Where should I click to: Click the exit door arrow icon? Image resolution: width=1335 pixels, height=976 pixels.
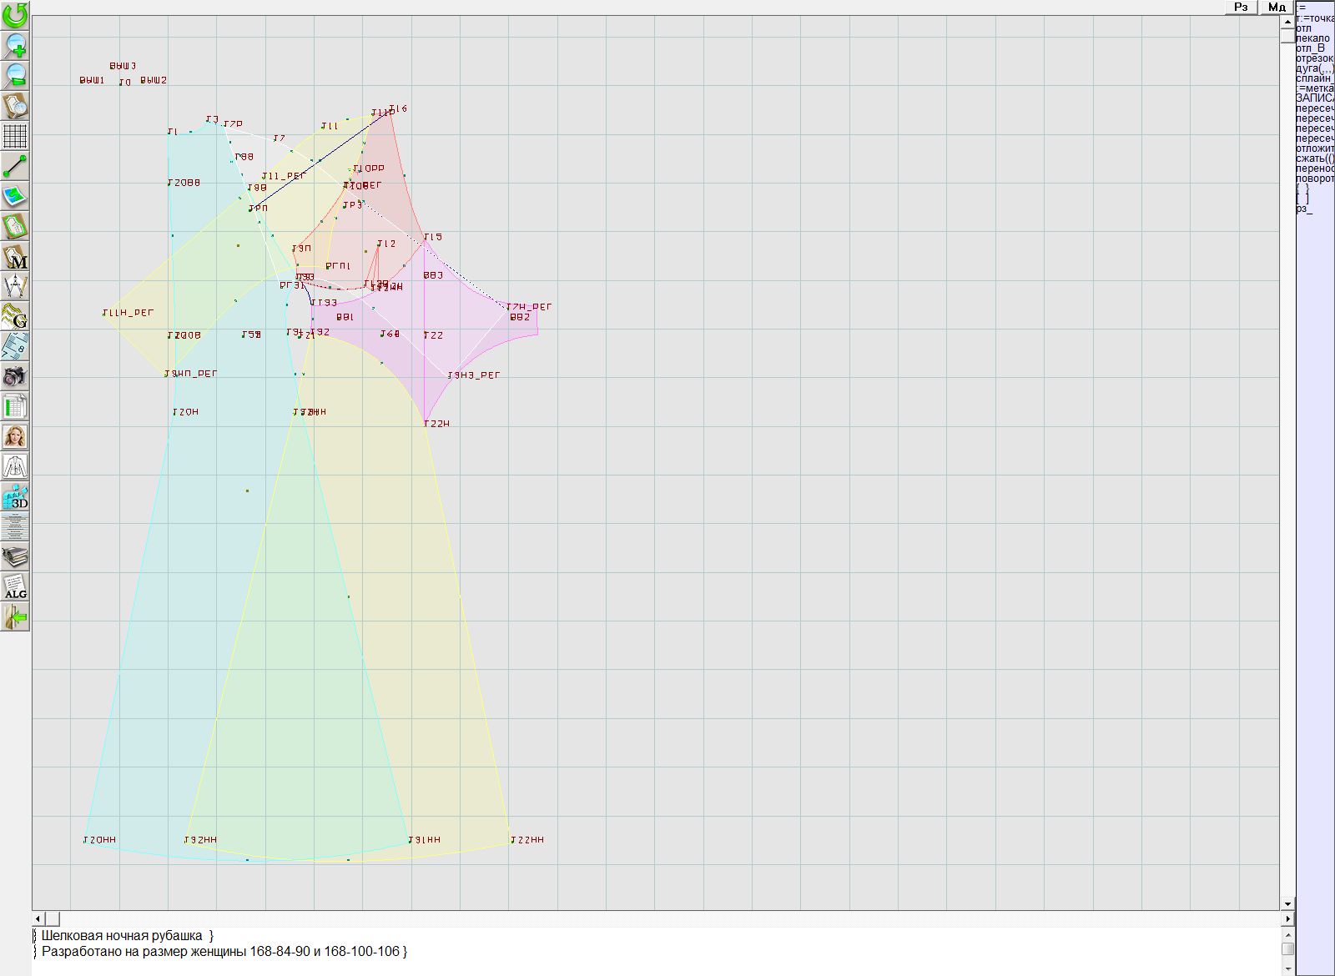coord(15,616)
